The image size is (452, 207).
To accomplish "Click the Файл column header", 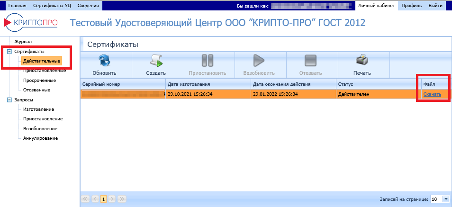I will point(435,84).
